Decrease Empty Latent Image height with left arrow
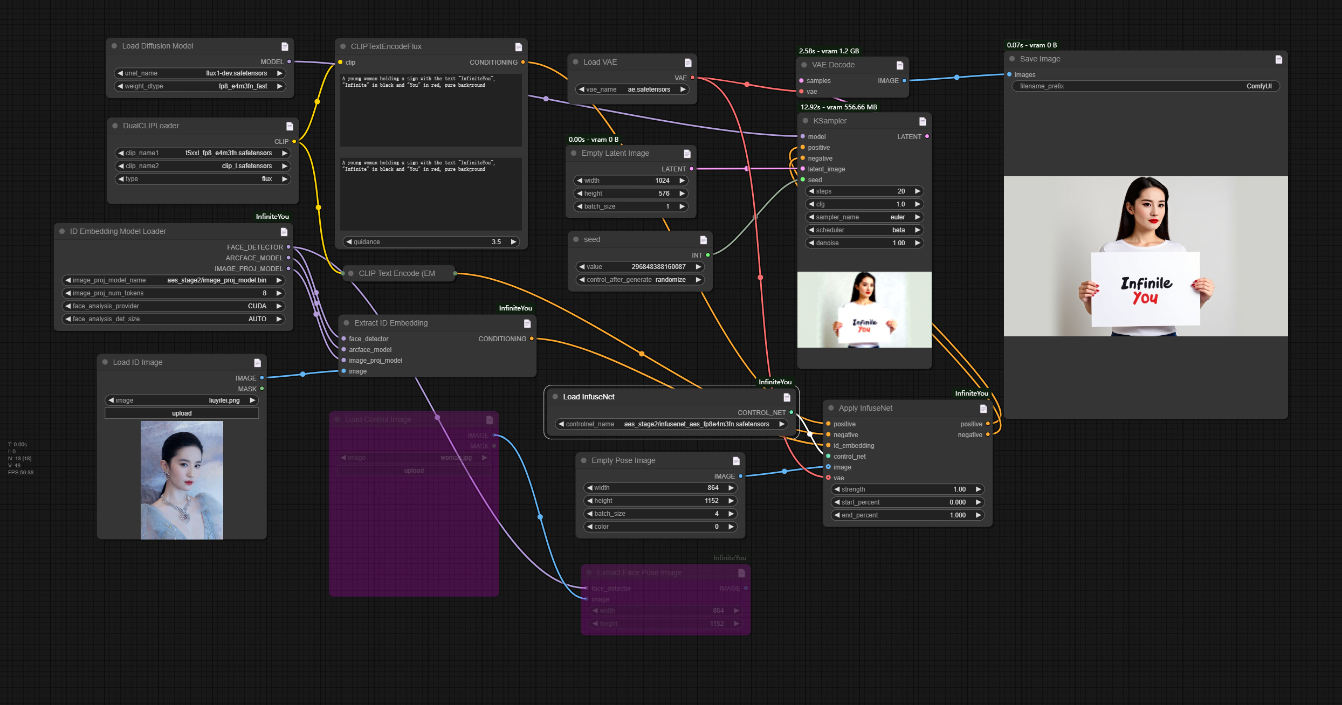This screenshot has width=1342, height=705. (580, 193)
